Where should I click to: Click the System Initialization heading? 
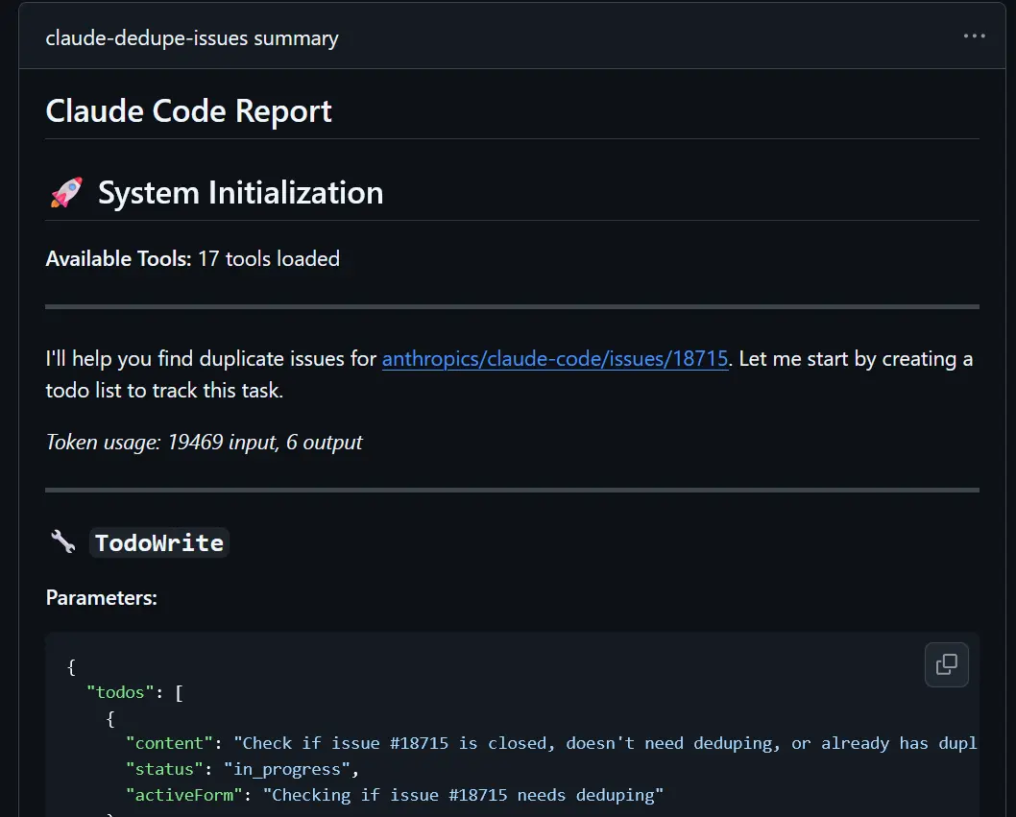click(x=240, y=192)
